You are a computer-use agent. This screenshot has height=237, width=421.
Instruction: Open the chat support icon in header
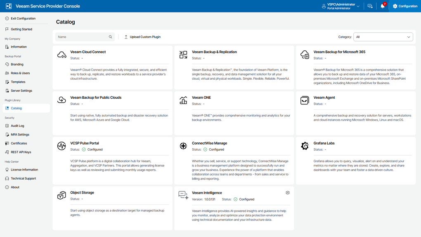pyautogui.click(x=370, y=6)
